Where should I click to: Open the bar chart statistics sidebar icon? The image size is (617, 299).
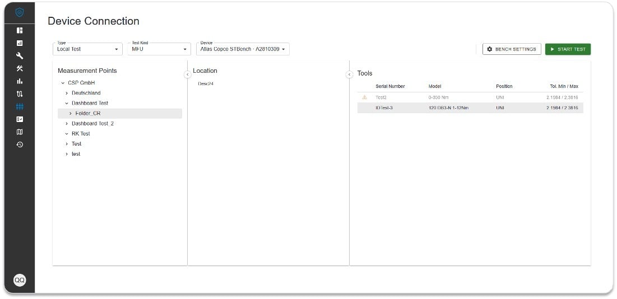(x=20, y=81)
